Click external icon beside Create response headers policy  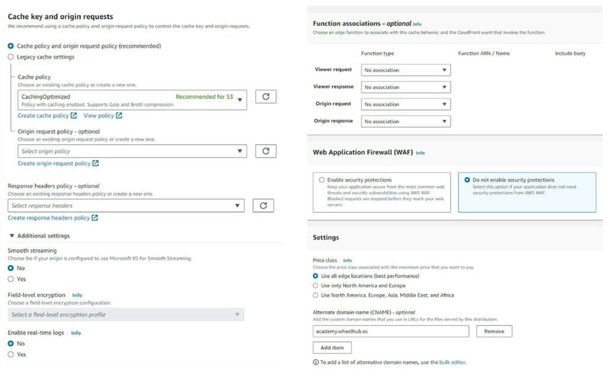(95, 218)
